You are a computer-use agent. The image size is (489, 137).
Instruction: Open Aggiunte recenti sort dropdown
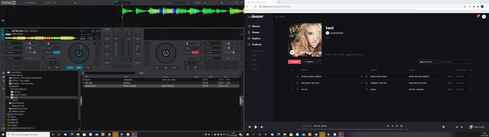[x=427, y=62]
